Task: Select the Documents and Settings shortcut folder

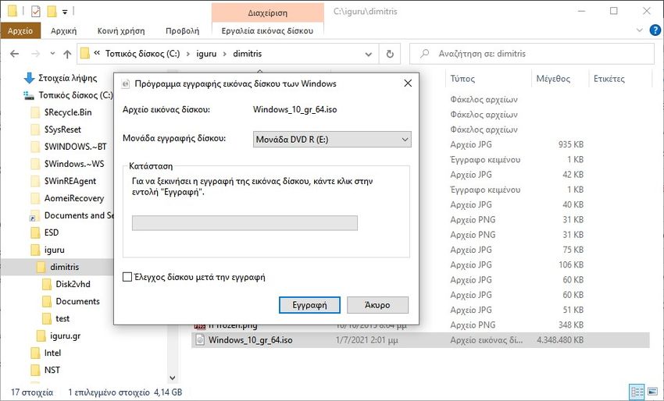Action: click(79, 215)
